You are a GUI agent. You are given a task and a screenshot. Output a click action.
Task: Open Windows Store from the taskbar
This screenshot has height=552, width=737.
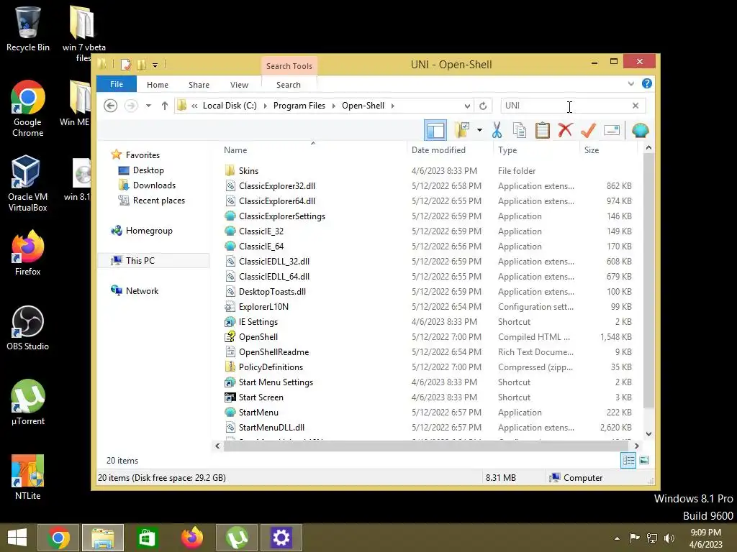pyautogui.click(x=147, y=538)
